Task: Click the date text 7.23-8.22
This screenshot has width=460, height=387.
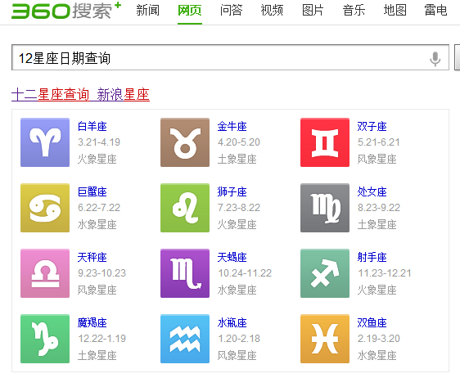Action: pos(239,208)
